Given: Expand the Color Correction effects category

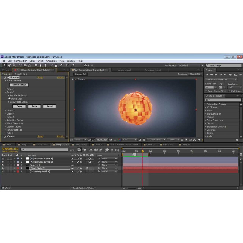Looking at the screenshot, I should [x=205, y=120].
